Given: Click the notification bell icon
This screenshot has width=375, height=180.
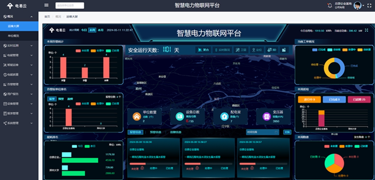Looking at the screenshot, I should pyautogui.click(x=330, y=5).
